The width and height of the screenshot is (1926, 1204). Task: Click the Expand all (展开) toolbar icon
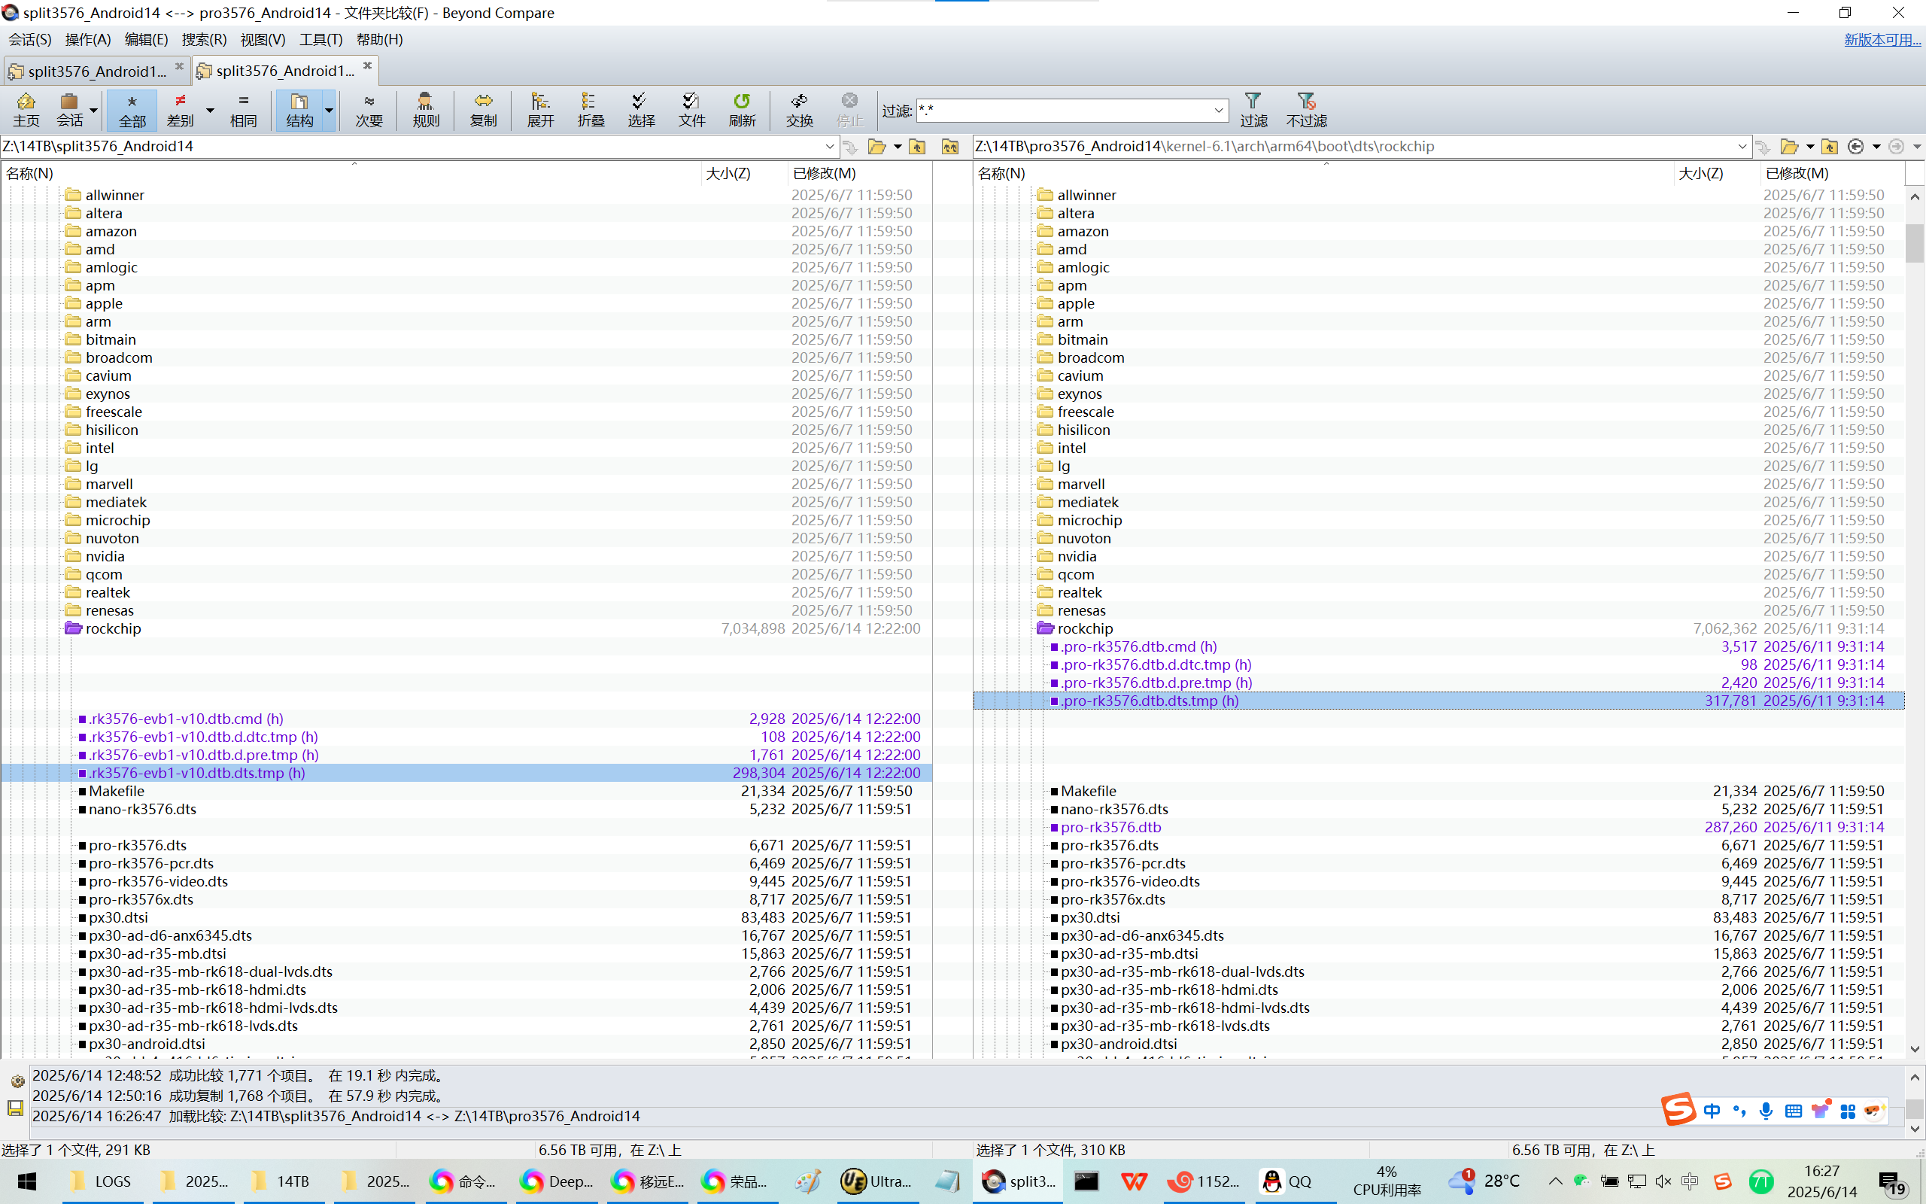[540, 109]
